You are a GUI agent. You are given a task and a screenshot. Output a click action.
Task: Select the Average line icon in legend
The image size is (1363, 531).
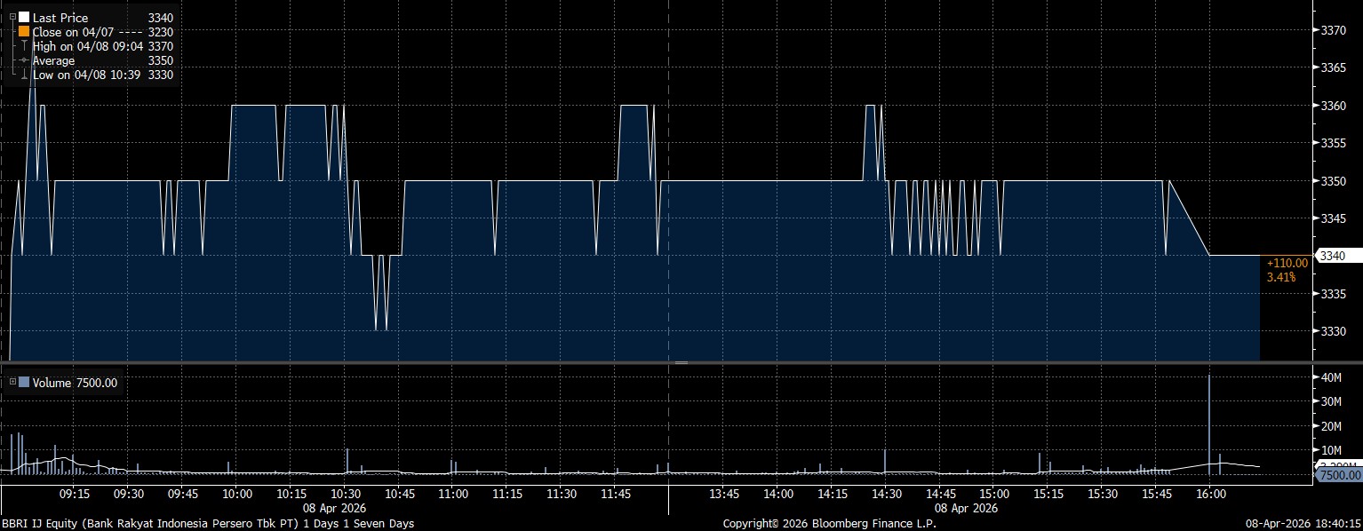[x=24, y=60]
